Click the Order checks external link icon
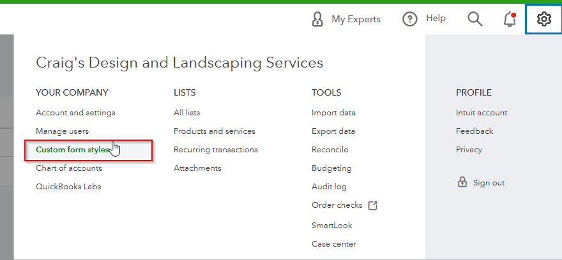 (x=373, y=206)
